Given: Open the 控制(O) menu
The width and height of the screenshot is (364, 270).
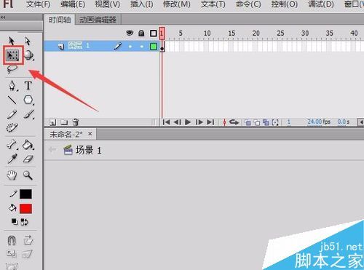Looking at the screenshot, I should (285, 4).
